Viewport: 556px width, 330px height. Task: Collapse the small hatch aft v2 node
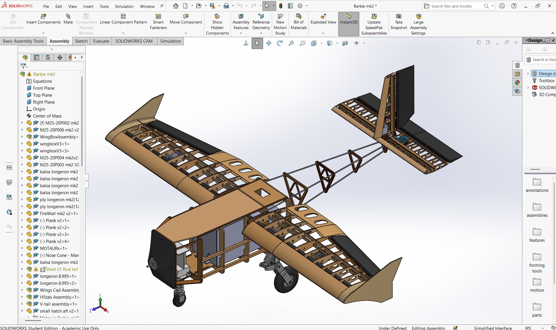22,311
